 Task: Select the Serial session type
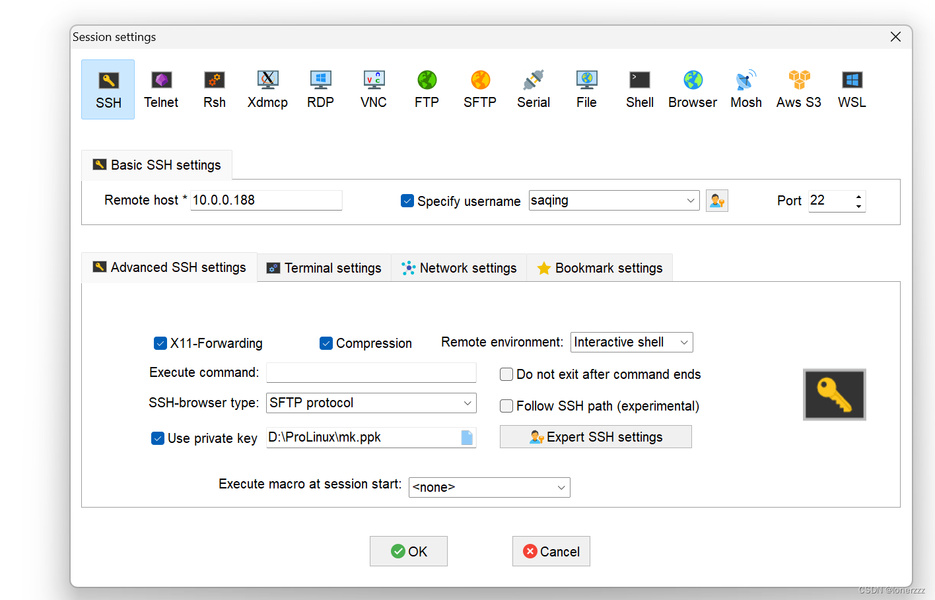coord(533,89)
